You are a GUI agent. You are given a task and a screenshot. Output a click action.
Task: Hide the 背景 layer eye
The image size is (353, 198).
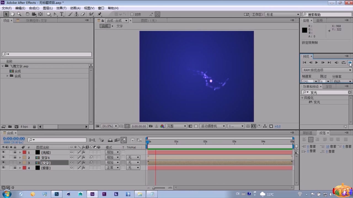[3, 168]
